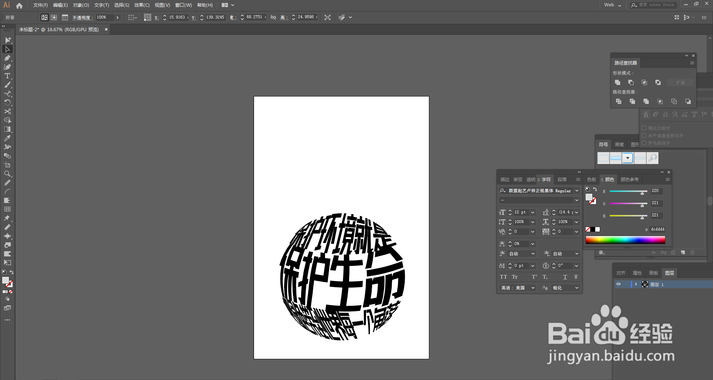The image size is (713, 380).
Task: Click the Edit Contents button in control bar
Action: click(54, 17)
